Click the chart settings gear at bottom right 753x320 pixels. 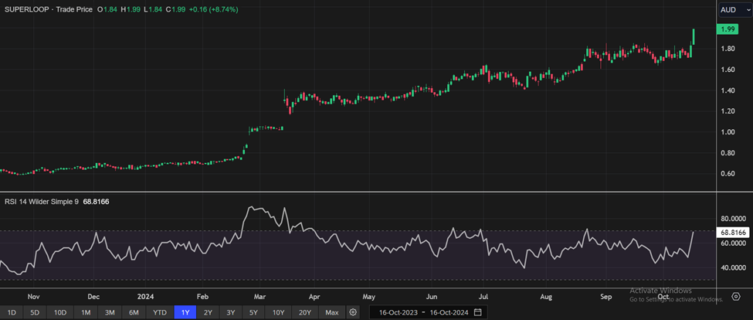(x=736, y=297)
